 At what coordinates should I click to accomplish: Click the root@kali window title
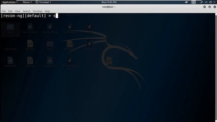pyautogui.click(x=109, y=7)
